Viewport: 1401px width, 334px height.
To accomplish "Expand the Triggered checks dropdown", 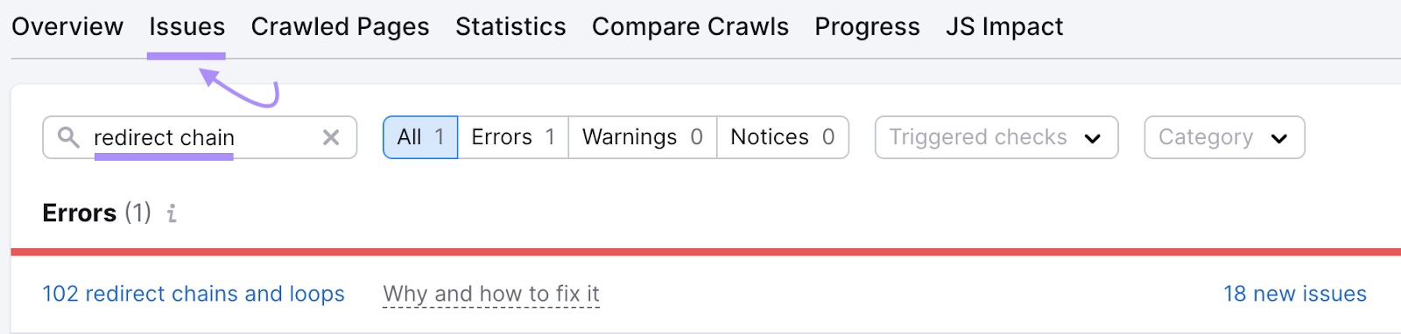I will point(996,137).
